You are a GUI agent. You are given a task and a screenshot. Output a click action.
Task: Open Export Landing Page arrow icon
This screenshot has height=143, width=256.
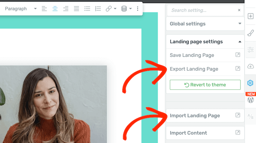tap(238, 68)
